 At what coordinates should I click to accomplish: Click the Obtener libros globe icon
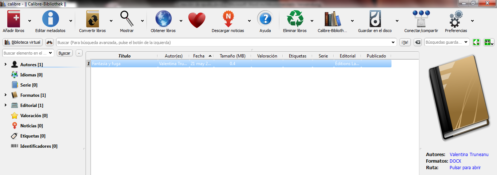point(163,20)
